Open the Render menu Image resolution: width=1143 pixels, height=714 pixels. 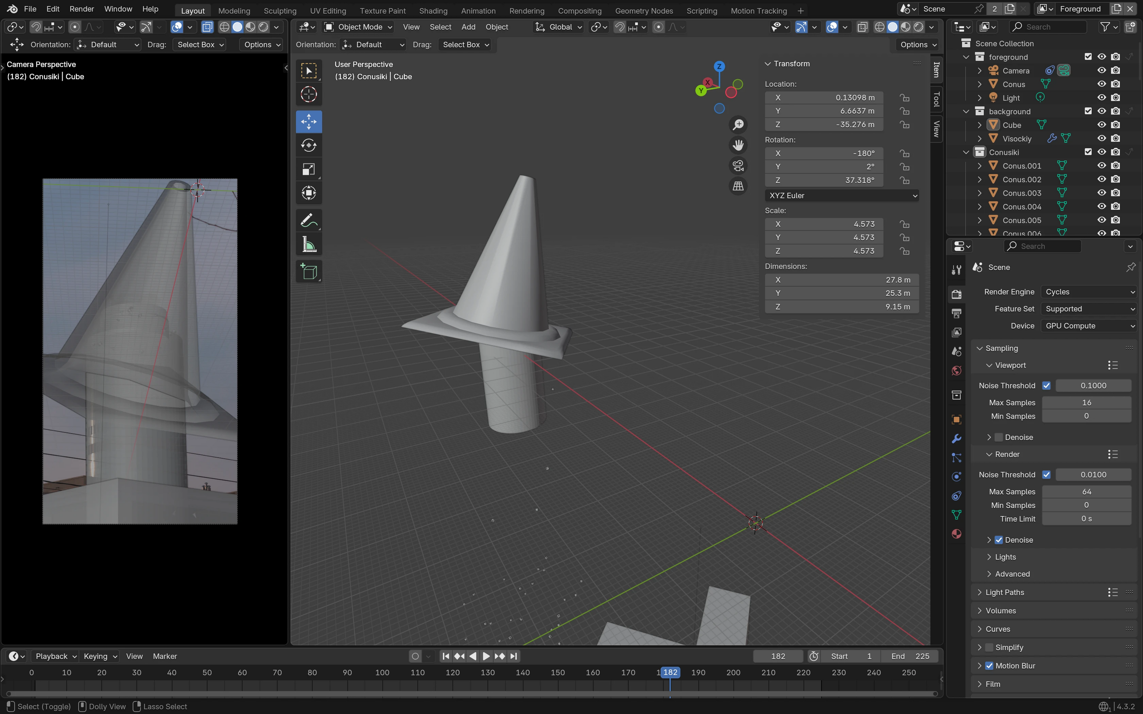[x=81, y=9]
